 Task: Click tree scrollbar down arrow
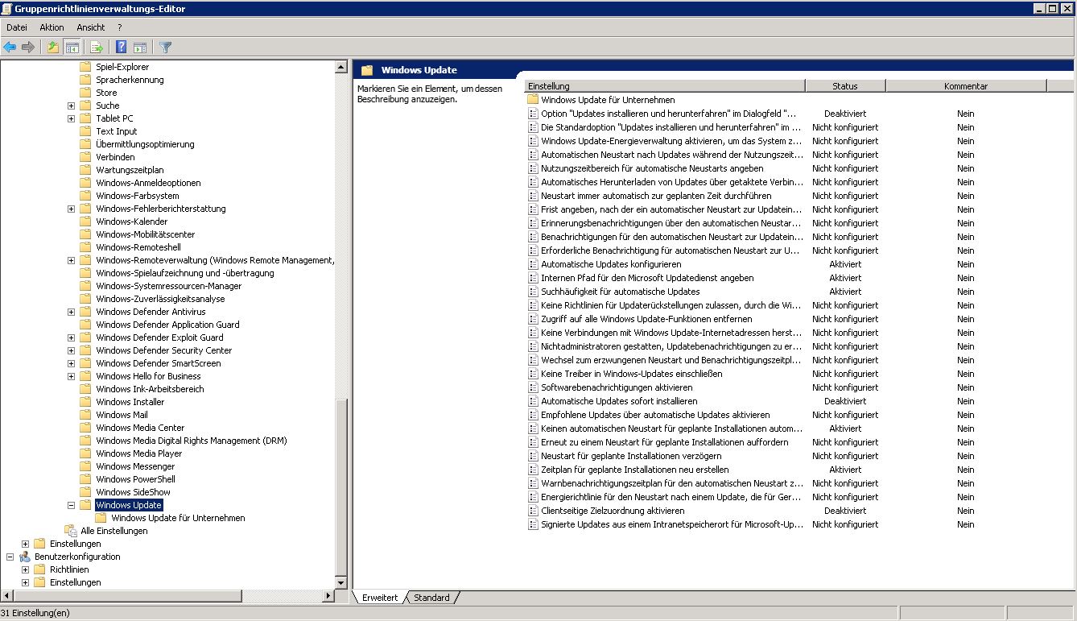click(342, 584)
